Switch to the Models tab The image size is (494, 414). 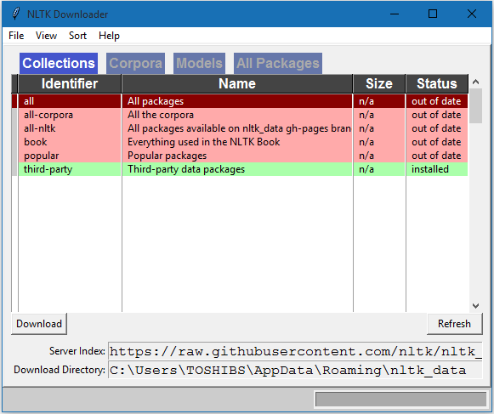pyautogui.click(x=199, y=63)
